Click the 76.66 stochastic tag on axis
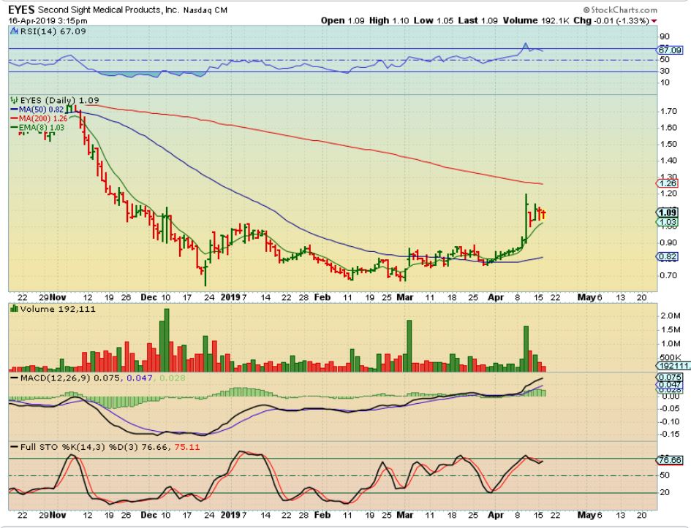This screenshot has width=691, height=528. [x=669, y=460]
